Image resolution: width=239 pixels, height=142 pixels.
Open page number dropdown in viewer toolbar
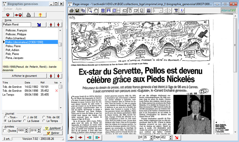(x=161, y=10)
